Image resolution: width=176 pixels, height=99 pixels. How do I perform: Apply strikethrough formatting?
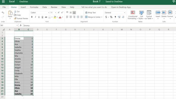[46, 17]
